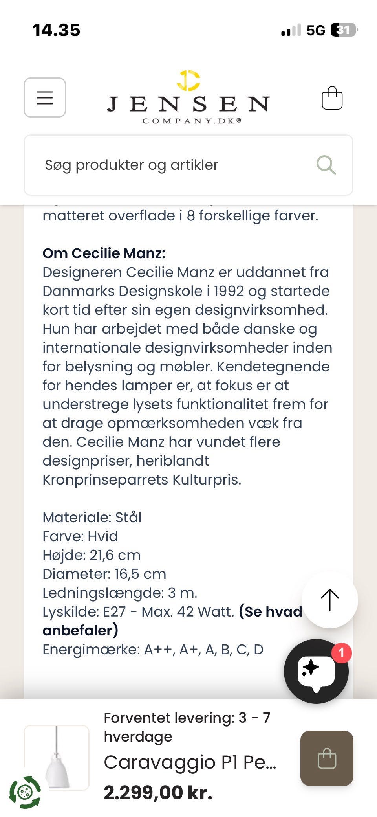Tap the 'Om Cecilie Manz:' heading
Viewport: 377px width, 817px height.
coord(104,253)
